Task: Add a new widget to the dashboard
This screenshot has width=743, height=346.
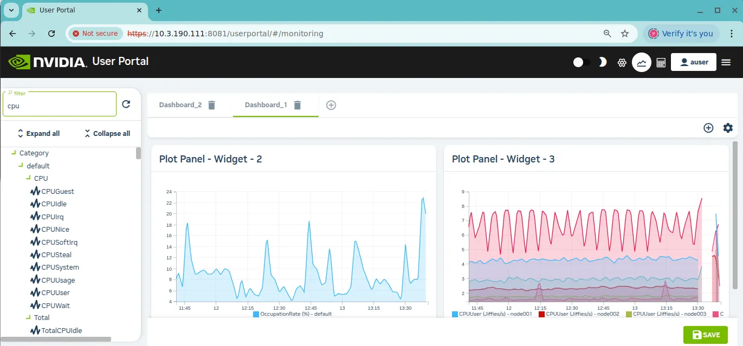Action: click(708, 128)
